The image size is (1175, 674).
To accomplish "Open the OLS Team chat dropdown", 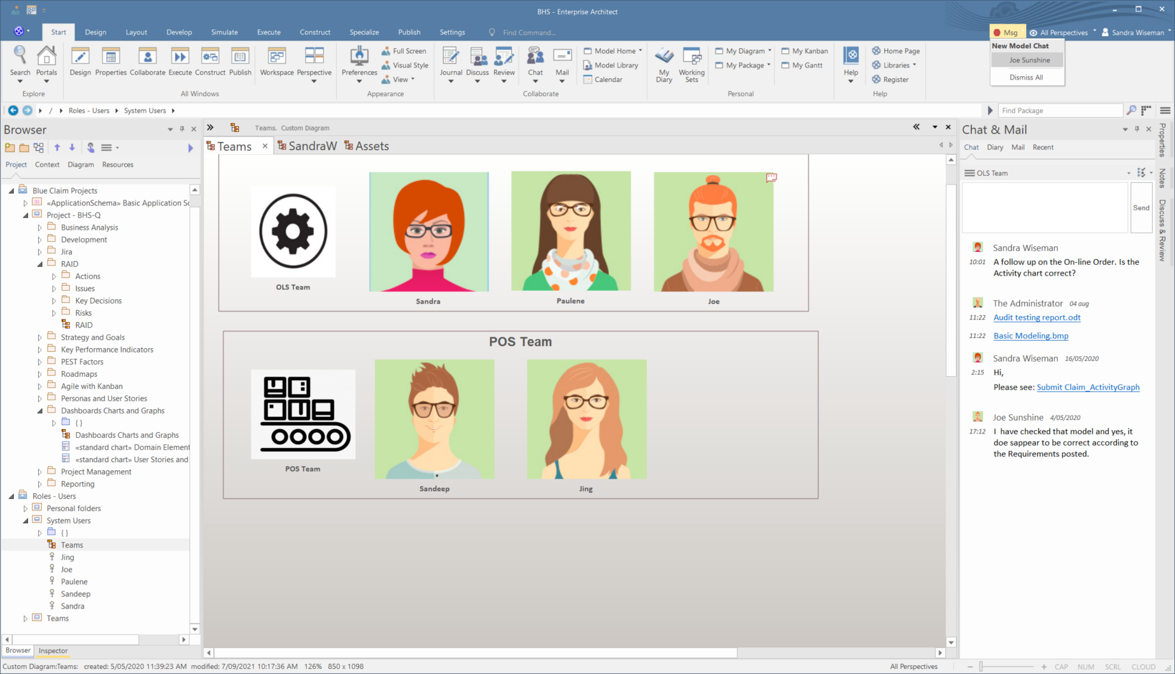I will tap(1129, 173).
